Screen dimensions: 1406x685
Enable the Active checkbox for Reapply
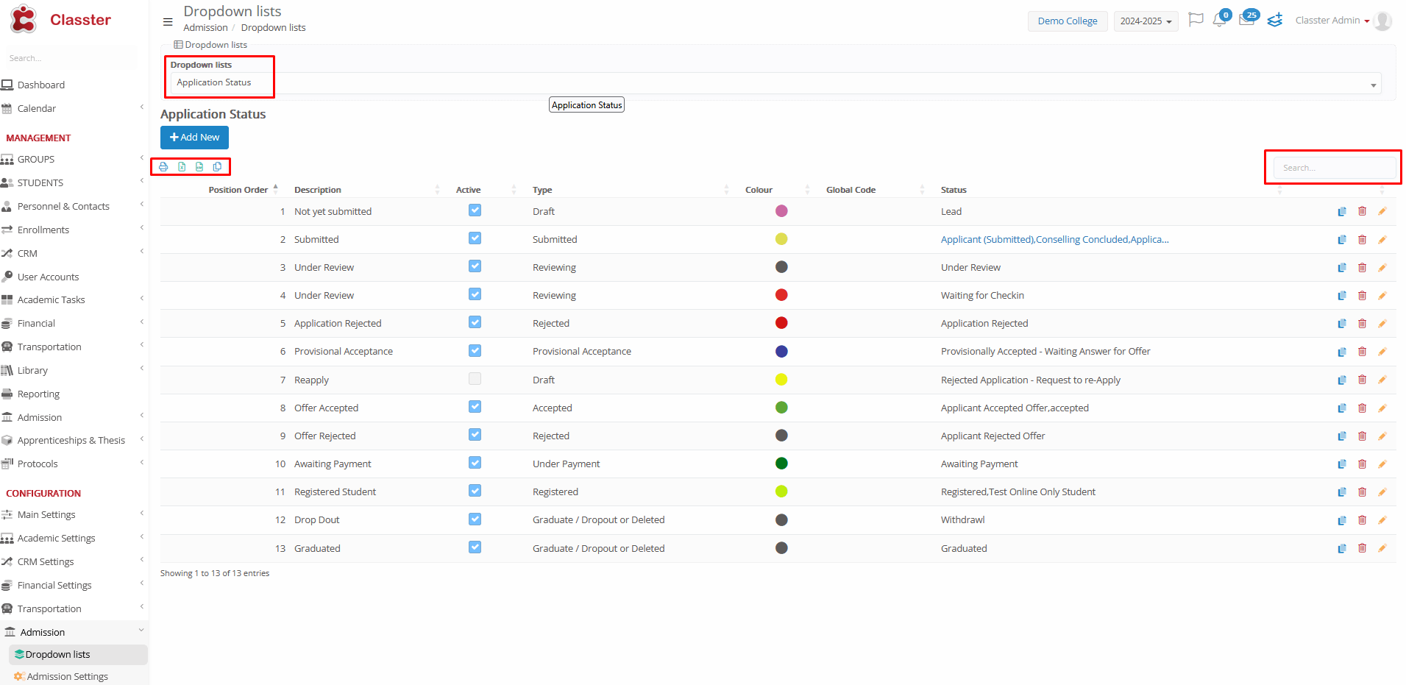point(475,379)
